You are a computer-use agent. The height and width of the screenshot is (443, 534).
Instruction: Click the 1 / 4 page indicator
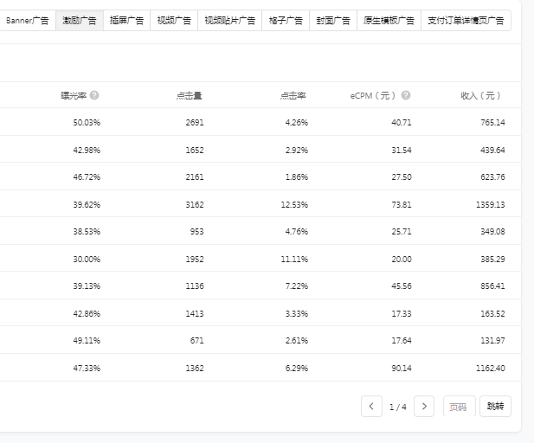pyautogui.click(x=397, y=407)
